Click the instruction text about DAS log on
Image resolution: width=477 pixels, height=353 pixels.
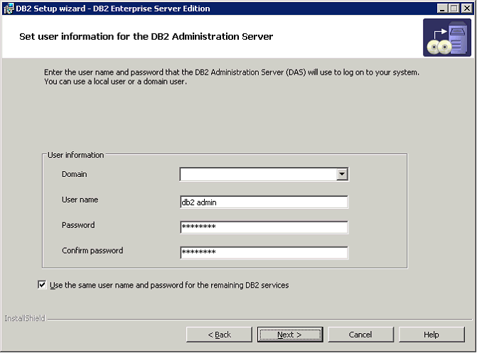(x=232, y=77)
